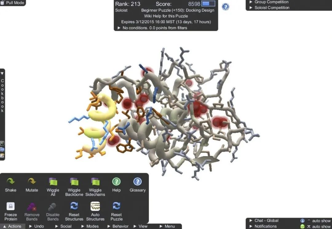Open the Social menu
The image size is (332, 229).
(63, 226)
